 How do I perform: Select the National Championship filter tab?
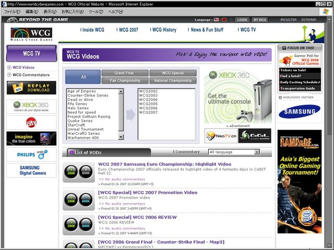click(x=173, y=81)
